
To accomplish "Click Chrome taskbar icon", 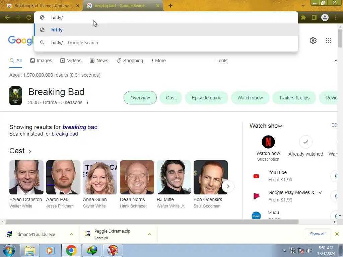I will (71, 250).
